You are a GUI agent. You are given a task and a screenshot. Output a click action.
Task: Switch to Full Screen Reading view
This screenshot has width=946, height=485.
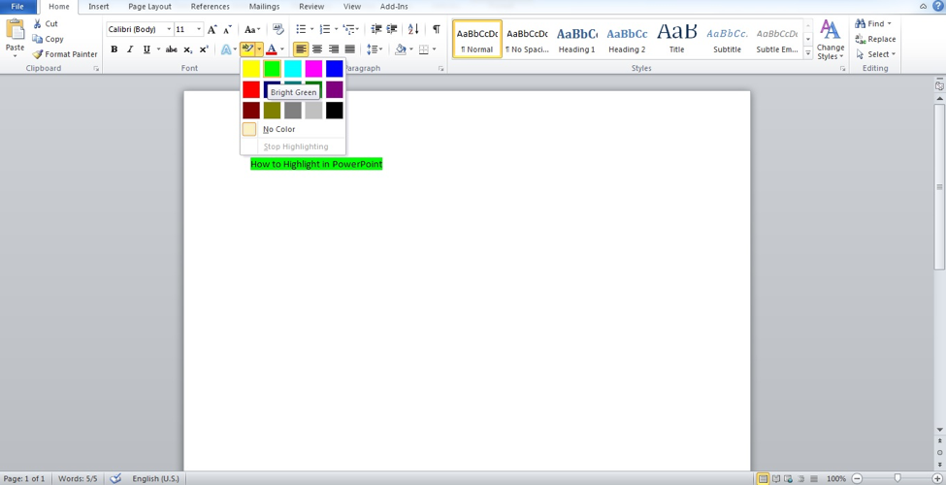[x=776, y=478]
